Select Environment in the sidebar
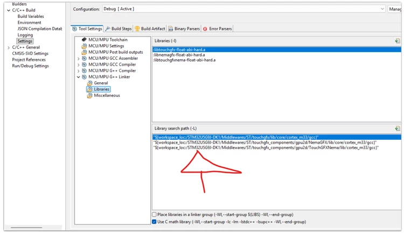This screenshot has height=235, width=404. tap(29, 23)
